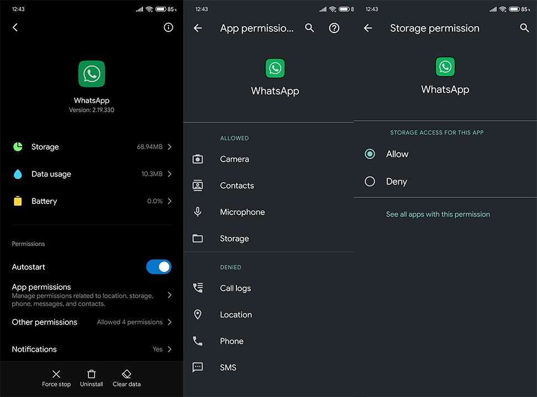Open the SMS denied permission
Image resolution: width=537 pixels, height=397 pixels.
point(268,367)
